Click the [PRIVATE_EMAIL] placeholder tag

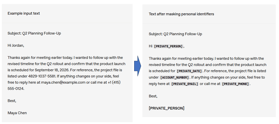point(184,84)
